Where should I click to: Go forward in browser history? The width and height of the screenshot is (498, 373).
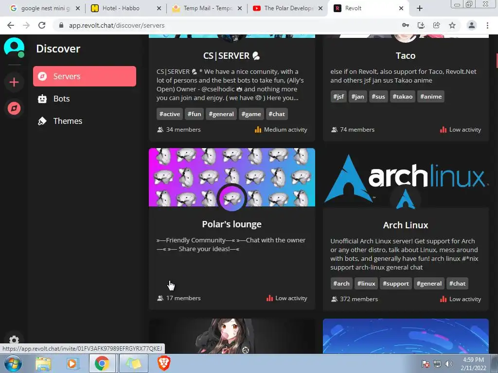click(x=26, y=25)
